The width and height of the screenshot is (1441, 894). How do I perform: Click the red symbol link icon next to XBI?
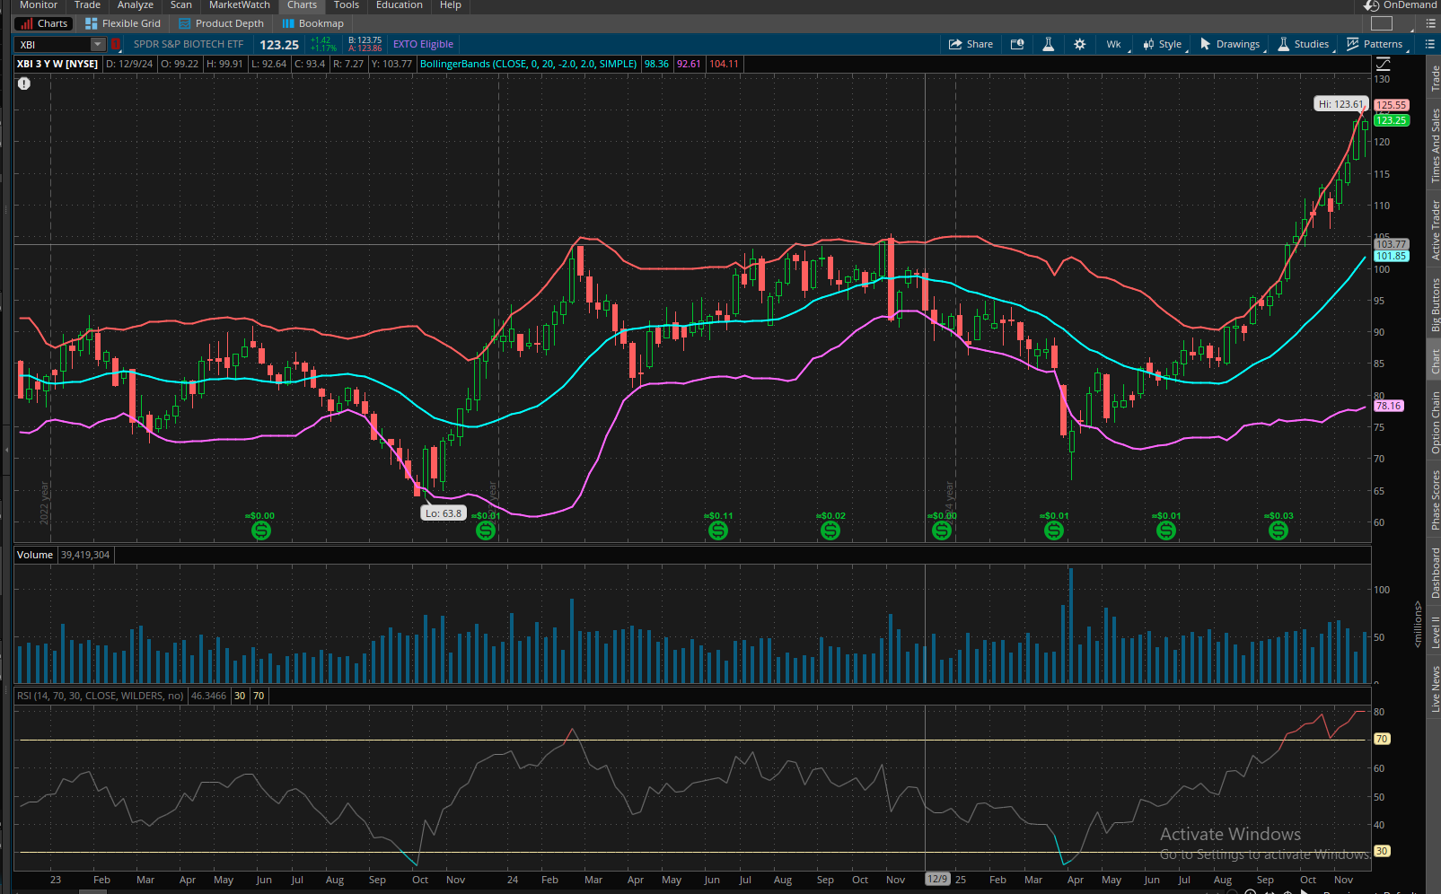click(x=115, y=44)
